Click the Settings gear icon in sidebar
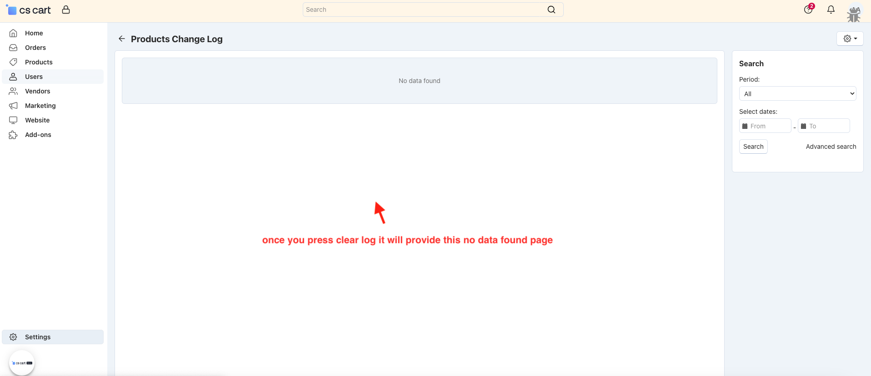 coord(13,337)
